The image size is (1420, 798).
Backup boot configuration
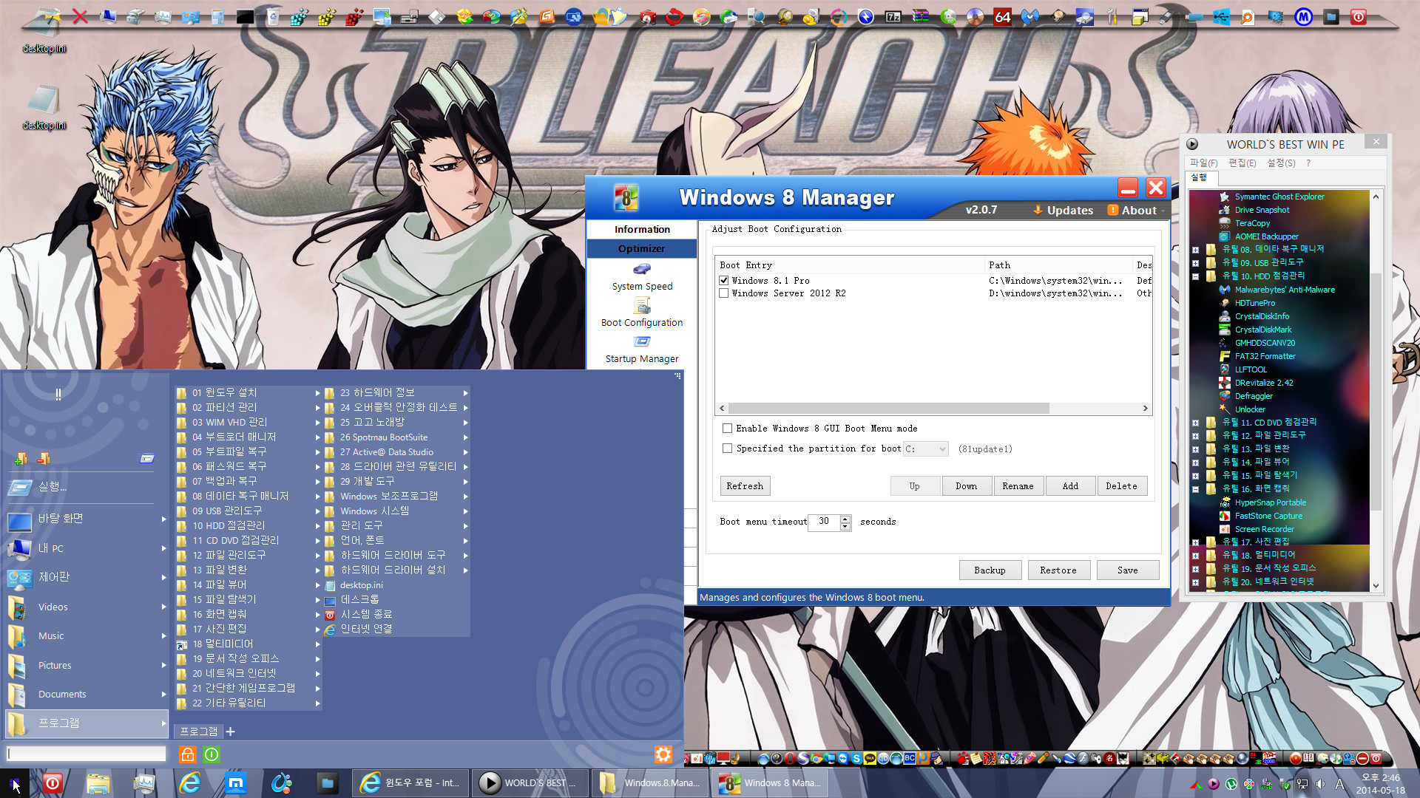coord(990,570)
